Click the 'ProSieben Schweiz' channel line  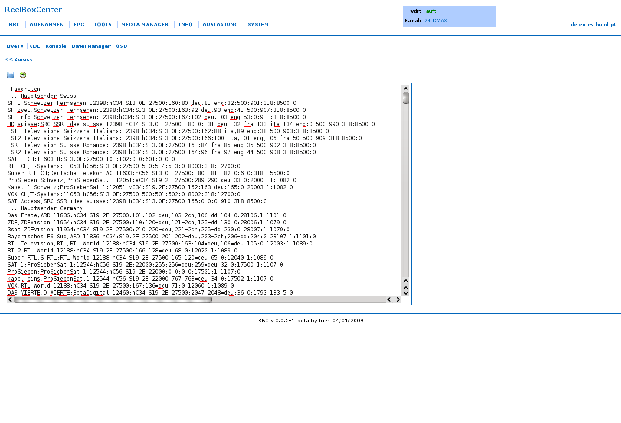click(152, 180)
